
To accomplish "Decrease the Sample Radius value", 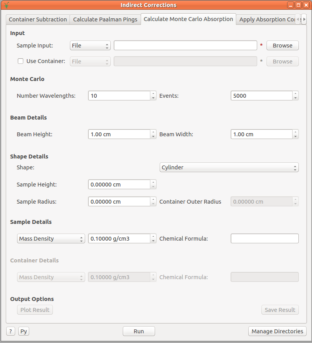I will (x=153, y=204).
